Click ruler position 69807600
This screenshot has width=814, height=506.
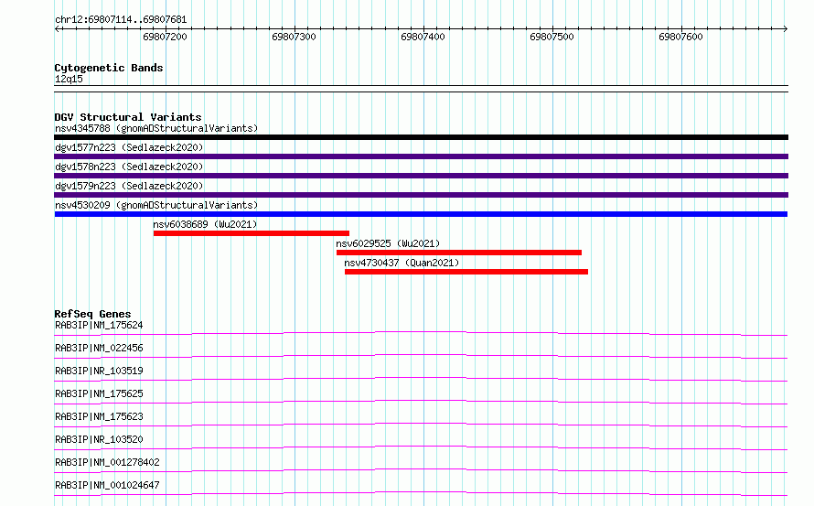680,37
